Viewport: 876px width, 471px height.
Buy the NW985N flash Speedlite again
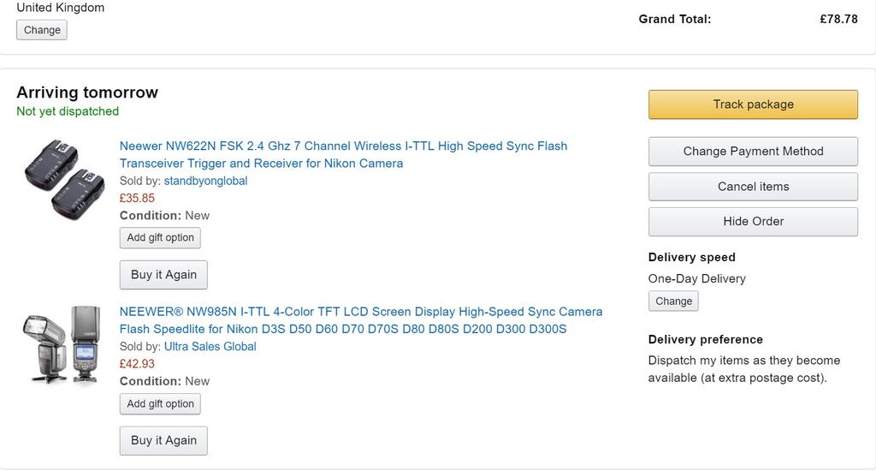pyautogui.click(x=163, y=441)
